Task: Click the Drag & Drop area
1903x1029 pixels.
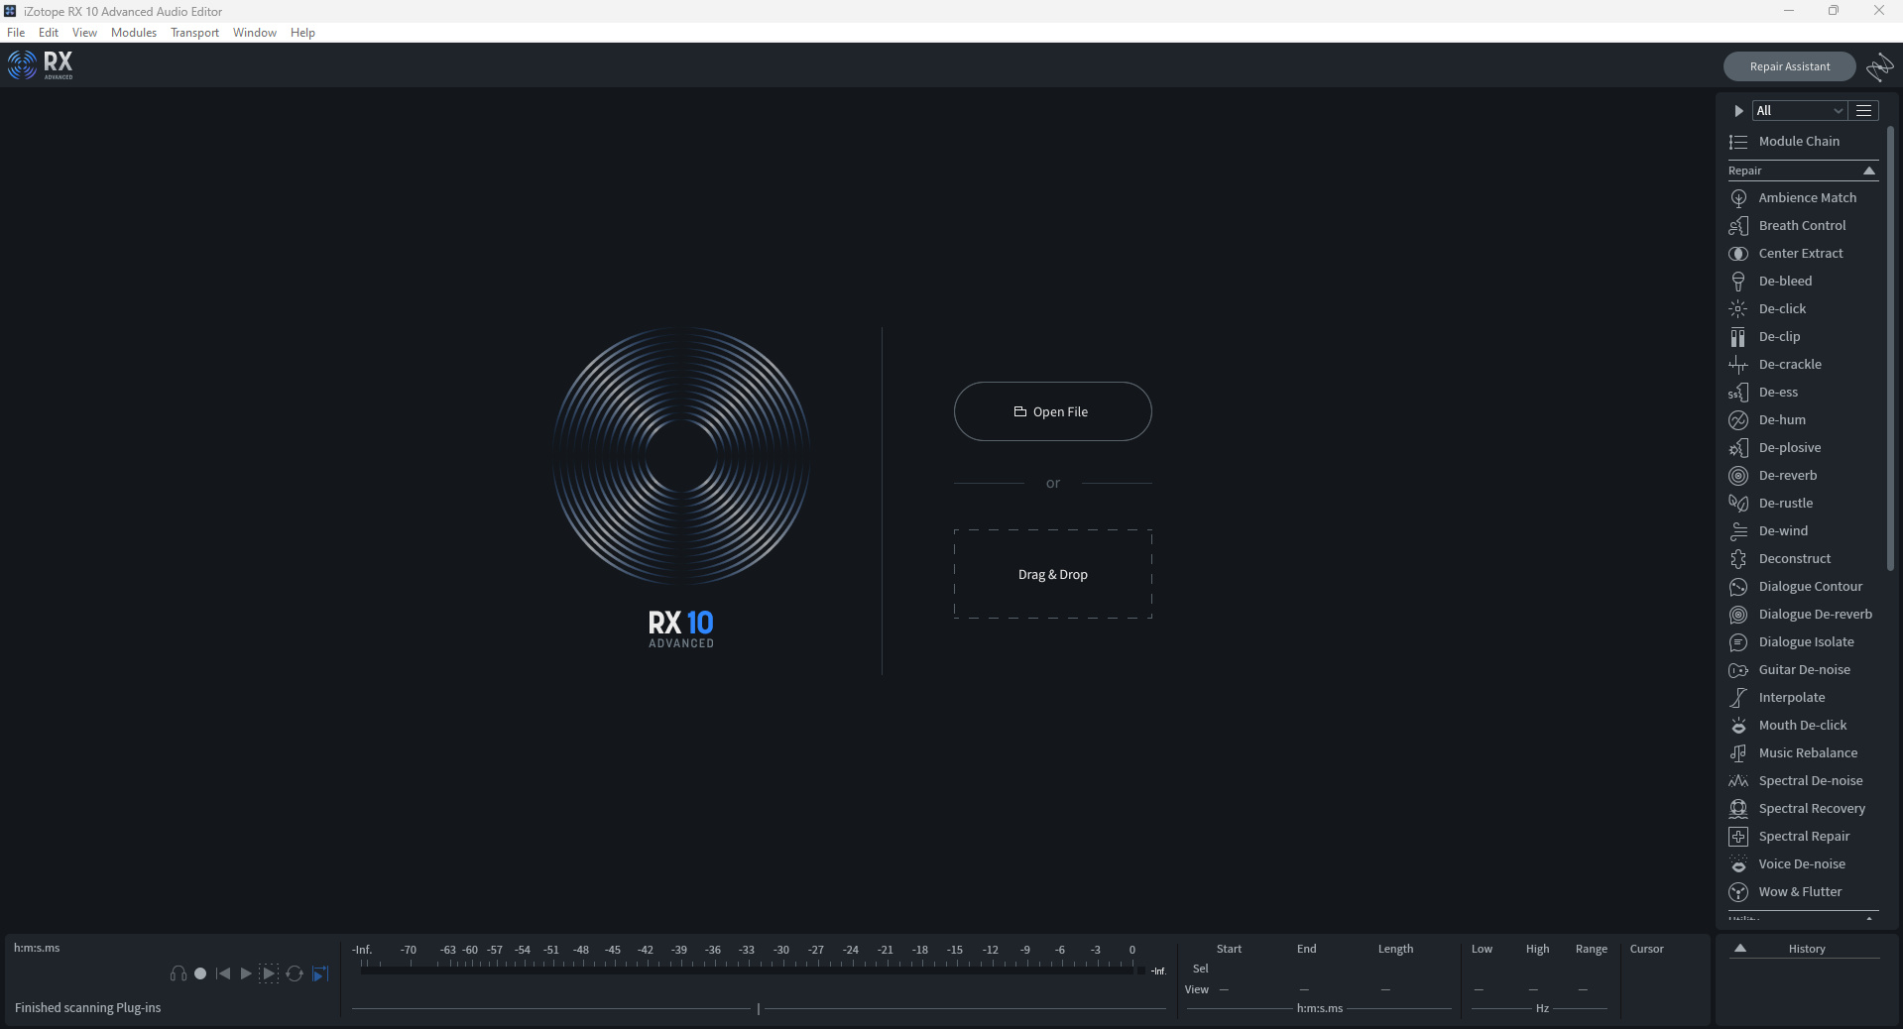Action: click(1052, 574)
